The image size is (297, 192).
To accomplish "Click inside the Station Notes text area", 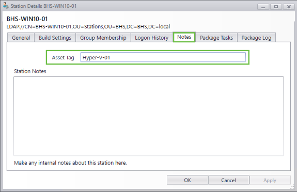I will tap(149, 116).
